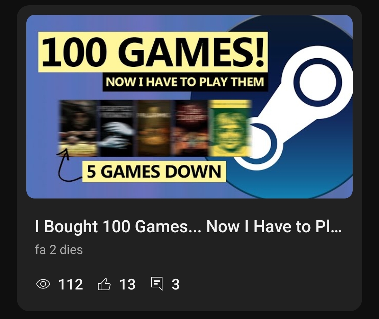Viewport: 379px width, 319px height.
Task: Open the 100 Games video thumbnail
Action: [189, 107]
